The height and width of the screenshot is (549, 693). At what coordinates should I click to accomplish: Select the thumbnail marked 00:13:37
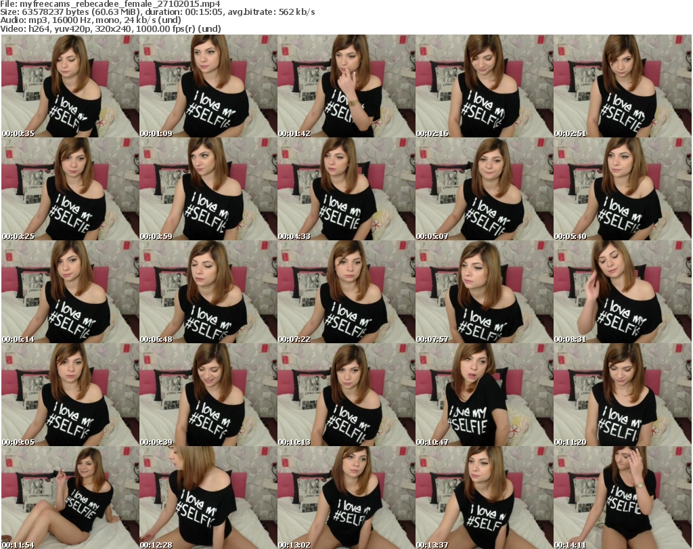pos(484,498)
